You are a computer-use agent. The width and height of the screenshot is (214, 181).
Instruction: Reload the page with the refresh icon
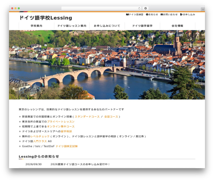pos(139,9)
